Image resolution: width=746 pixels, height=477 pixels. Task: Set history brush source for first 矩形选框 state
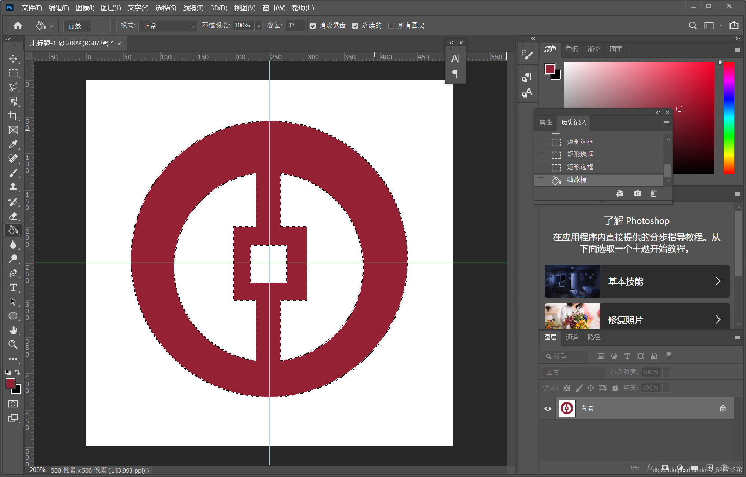pos(541,142)
